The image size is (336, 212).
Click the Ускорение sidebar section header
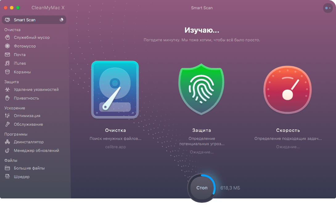(x=15, y=108)
